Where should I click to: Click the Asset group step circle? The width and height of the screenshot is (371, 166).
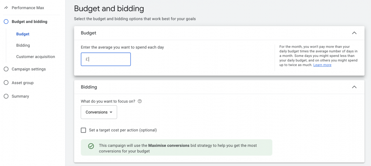pyautogui.click(x=6, y=83)
